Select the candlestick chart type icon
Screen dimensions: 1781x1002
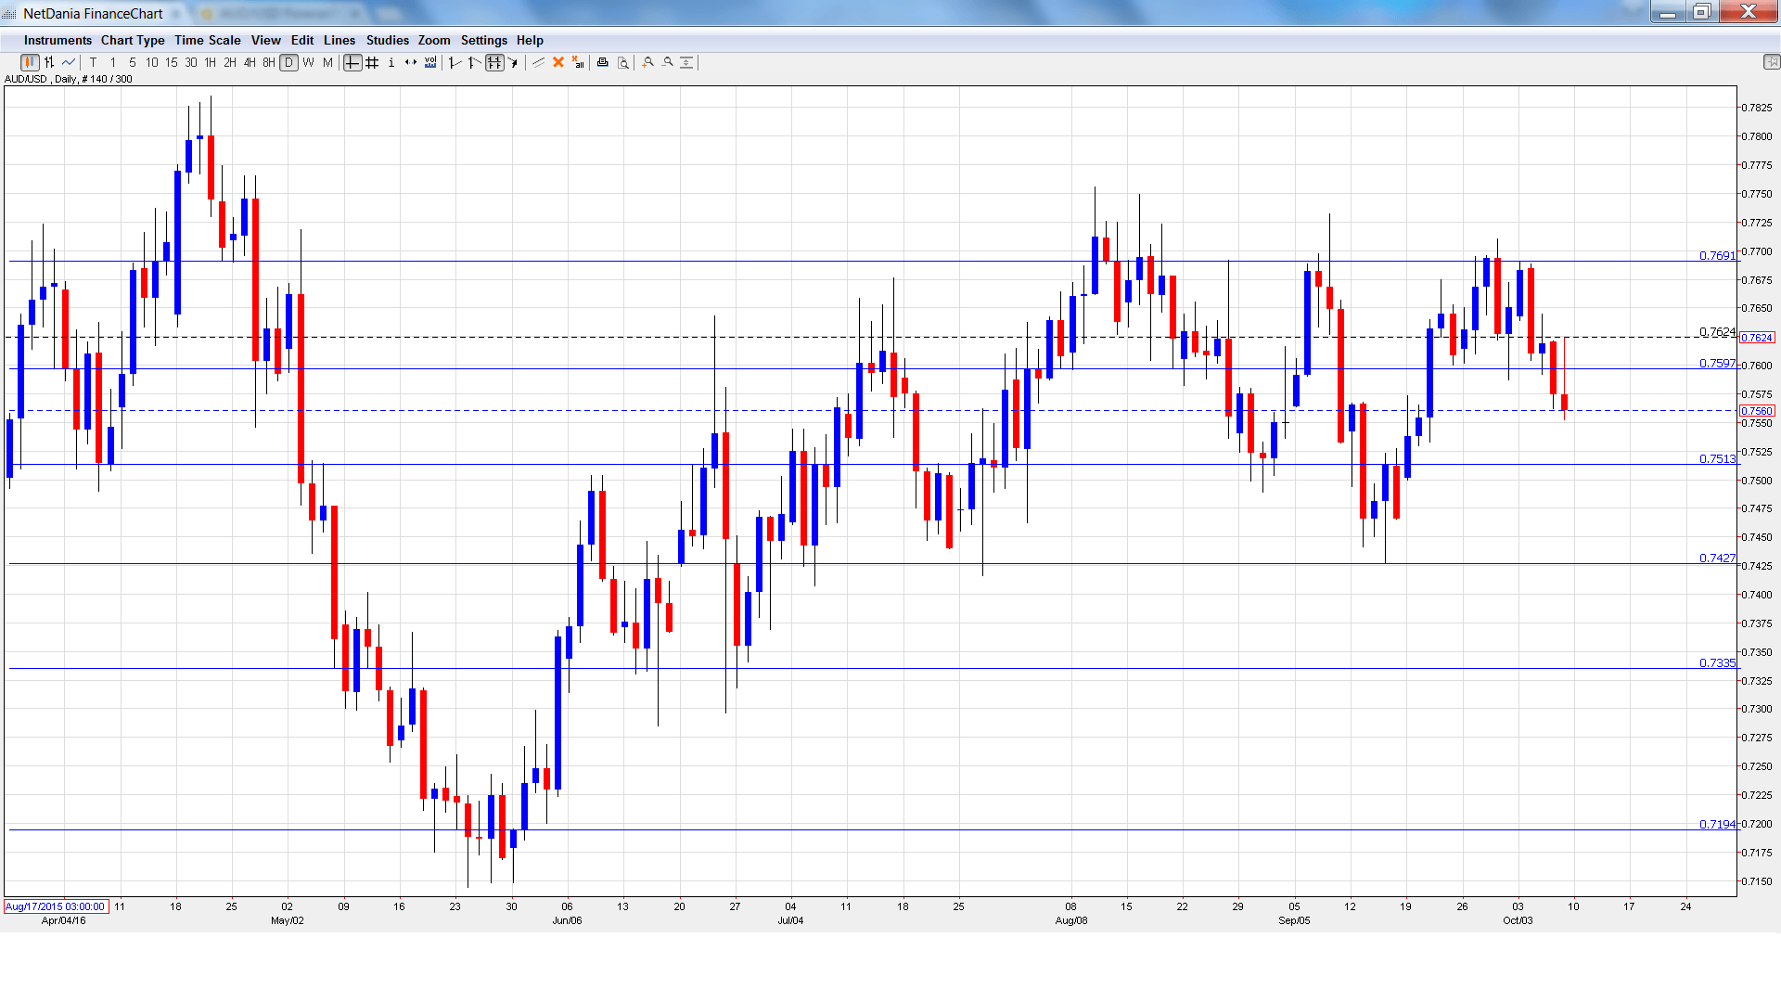pos(29,63)
